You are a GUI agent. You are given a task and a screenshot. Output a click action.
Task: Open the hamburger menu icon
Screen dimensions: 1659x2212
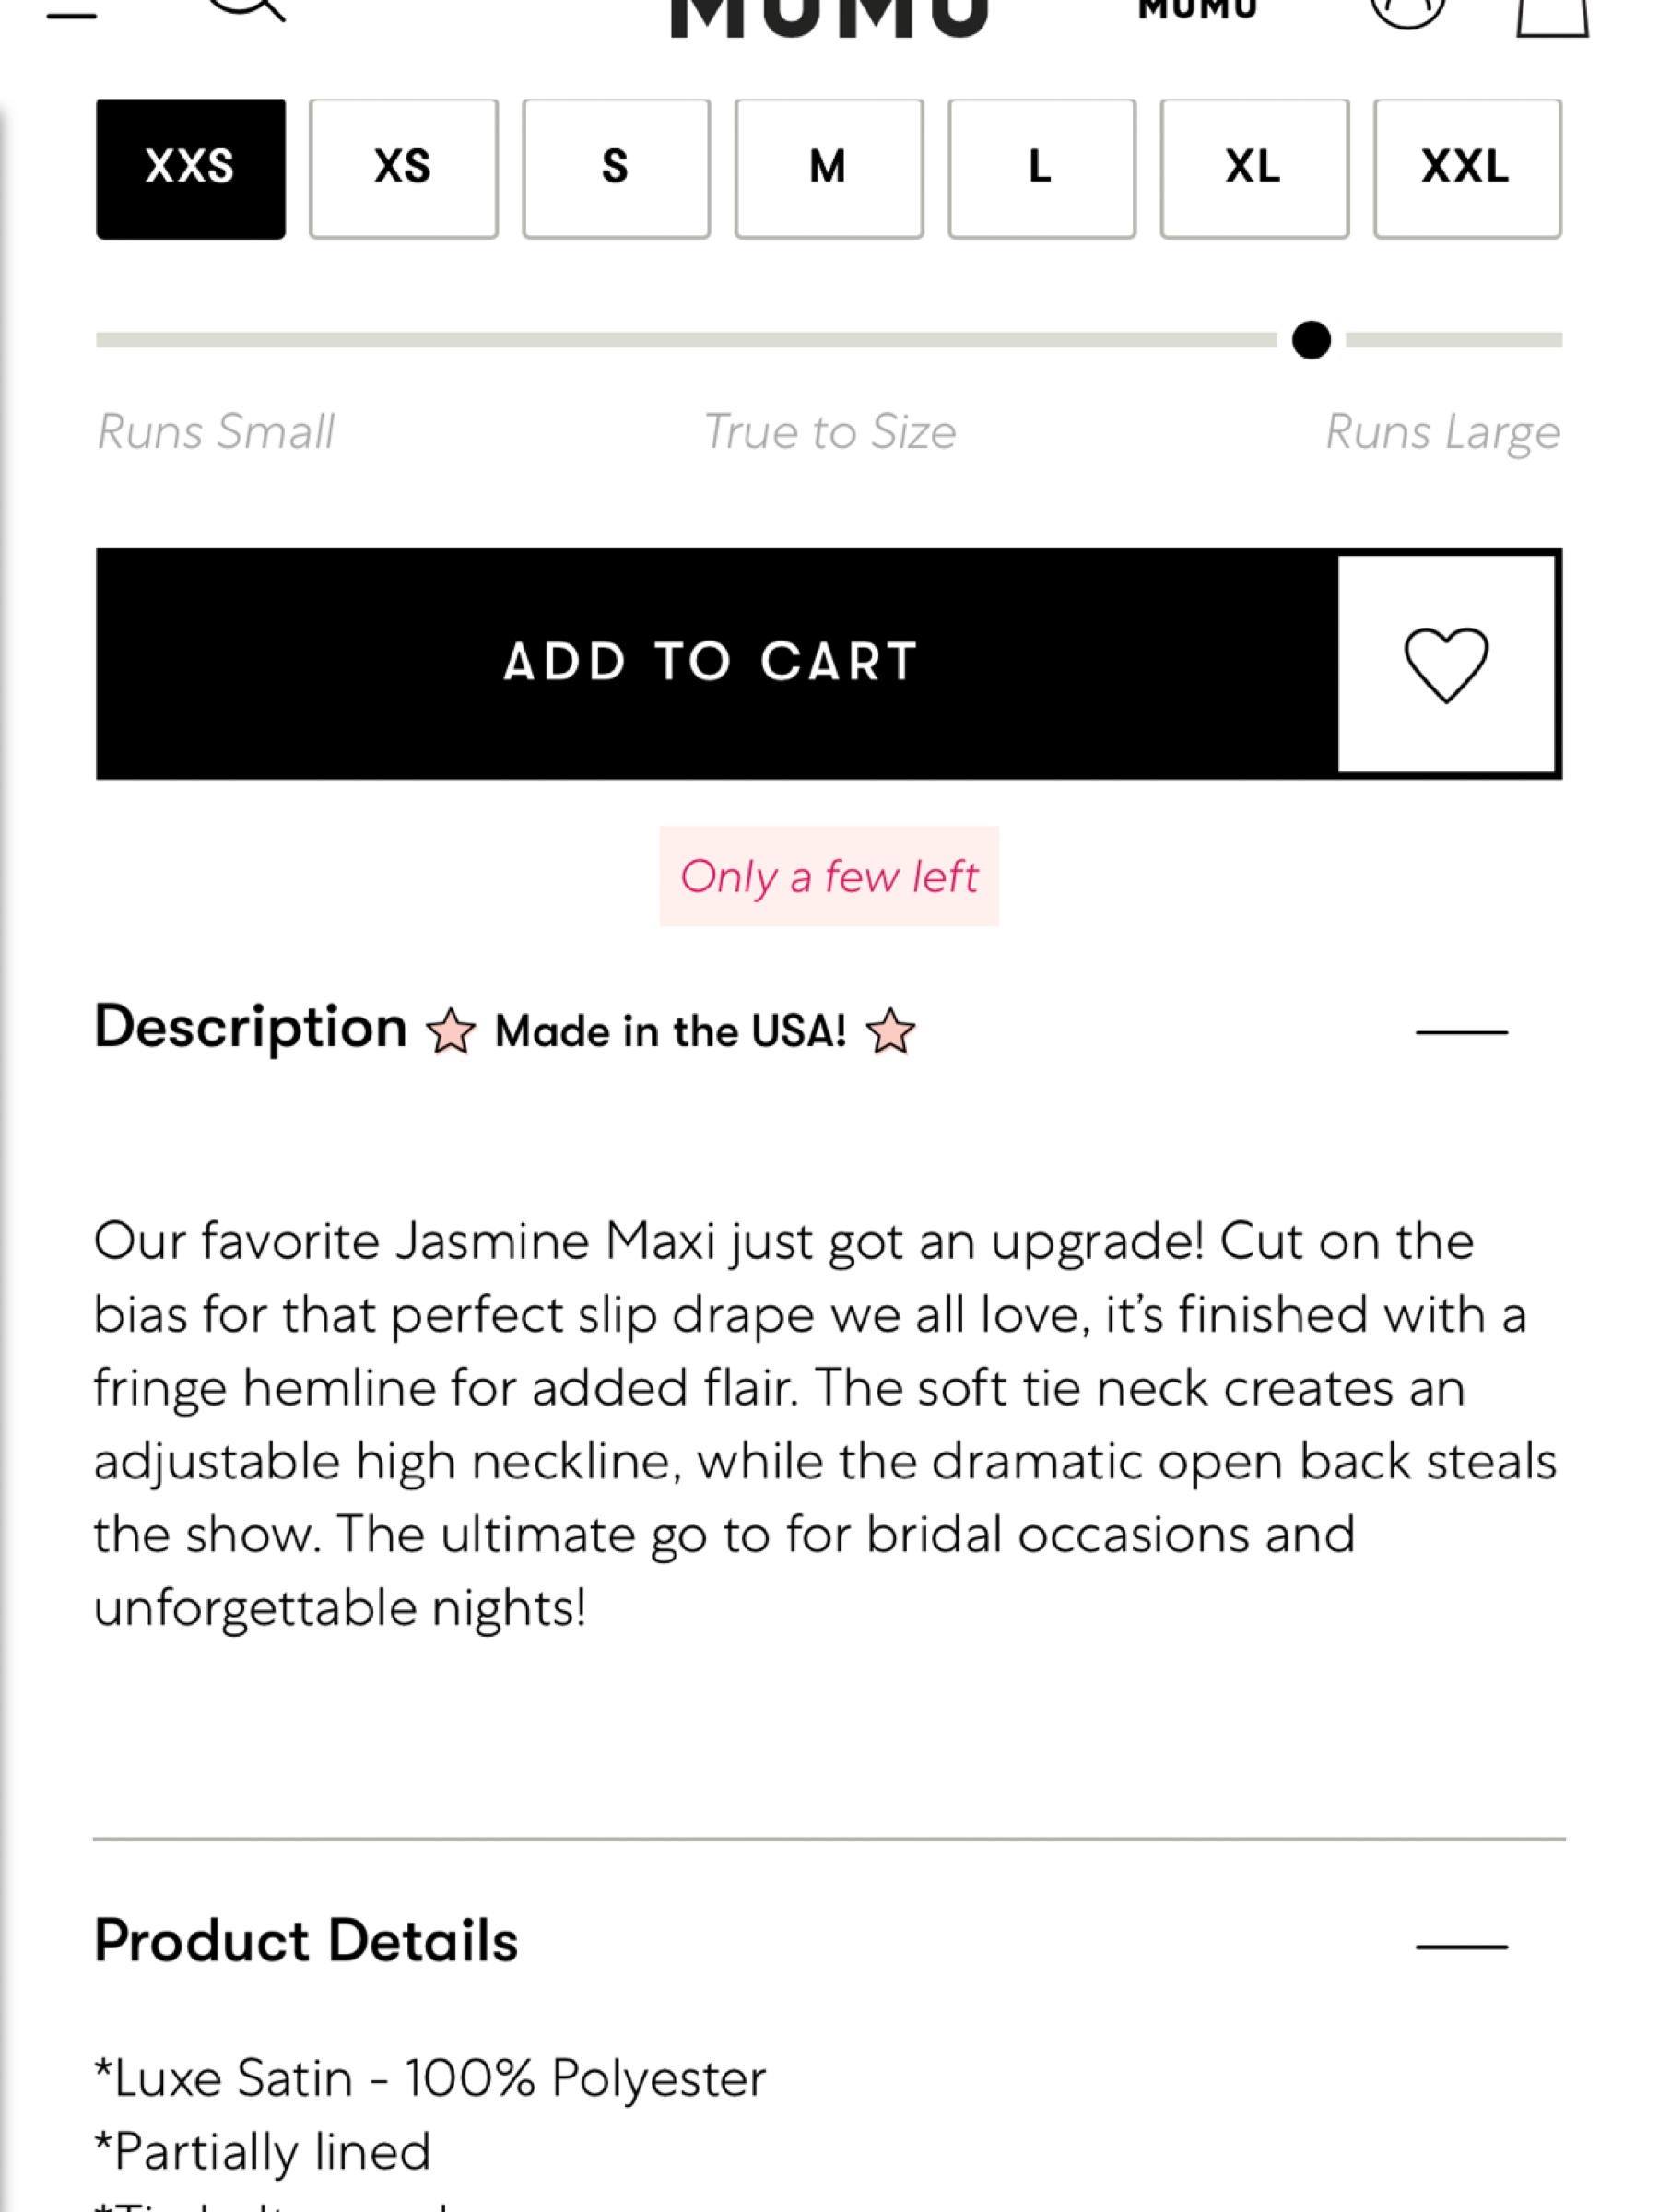point(71,12)
